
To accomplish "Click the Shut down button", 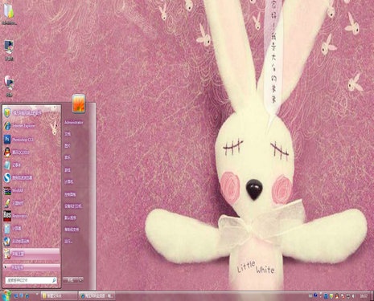I will (71, 280).
